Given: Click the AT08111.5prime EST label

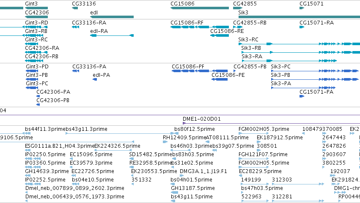Looking at the screenshot, I should click(227, 138).
